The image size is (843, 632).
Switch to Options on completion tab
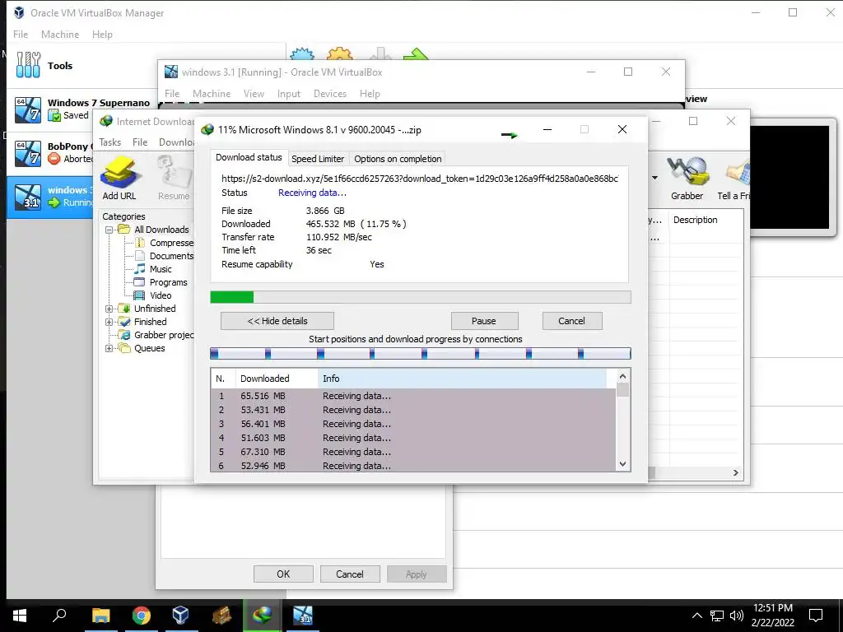(x=398, y=159)
